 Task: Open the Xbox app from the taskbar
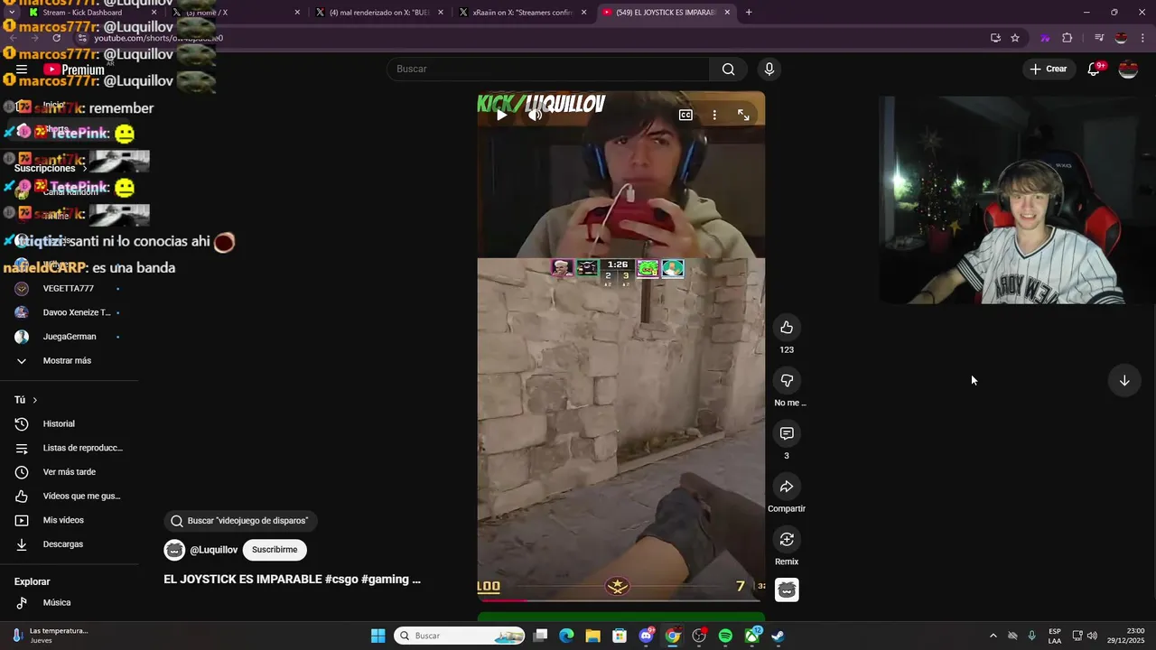752,636
